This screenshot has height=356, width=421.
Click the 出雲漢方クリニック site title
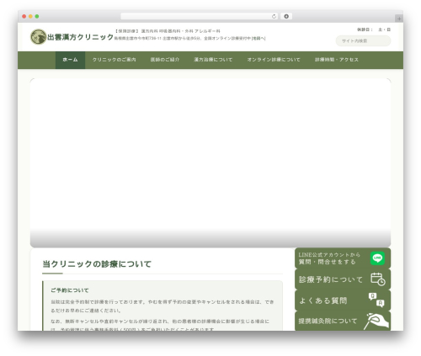coord(80,37)
